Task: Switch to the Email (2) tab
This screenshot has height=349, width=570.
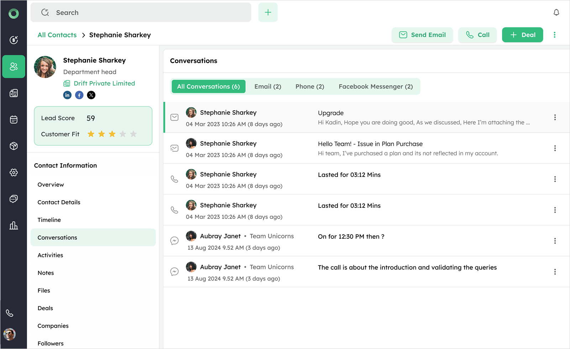Action: 268,86
